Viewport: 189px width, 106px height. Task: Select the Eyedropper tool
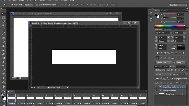tap(4, 34)
